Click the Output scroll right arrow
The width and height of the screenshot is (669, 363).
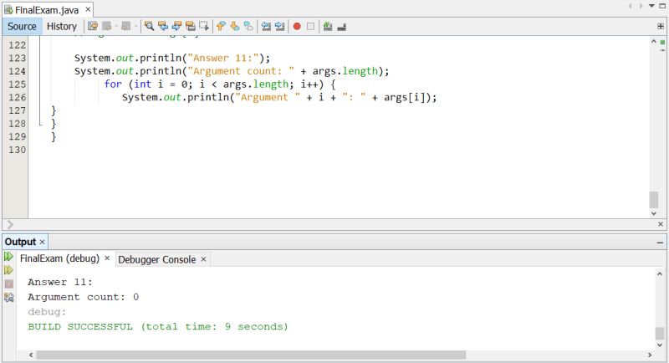click(650, 355)
